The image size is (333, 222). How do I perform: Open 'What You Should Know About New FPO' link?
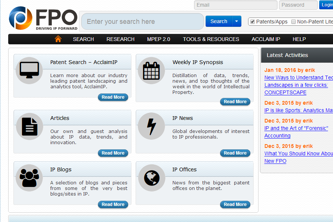299,157
